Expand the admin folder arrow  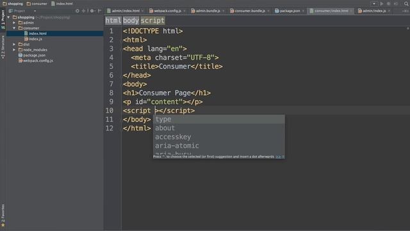tap(14, 23)
